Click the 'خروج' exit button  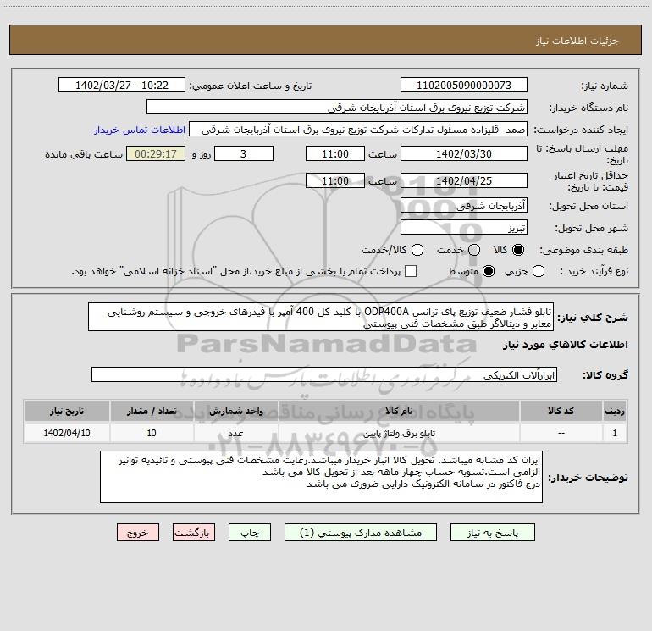pyautogui.click(x=138, y=533)
